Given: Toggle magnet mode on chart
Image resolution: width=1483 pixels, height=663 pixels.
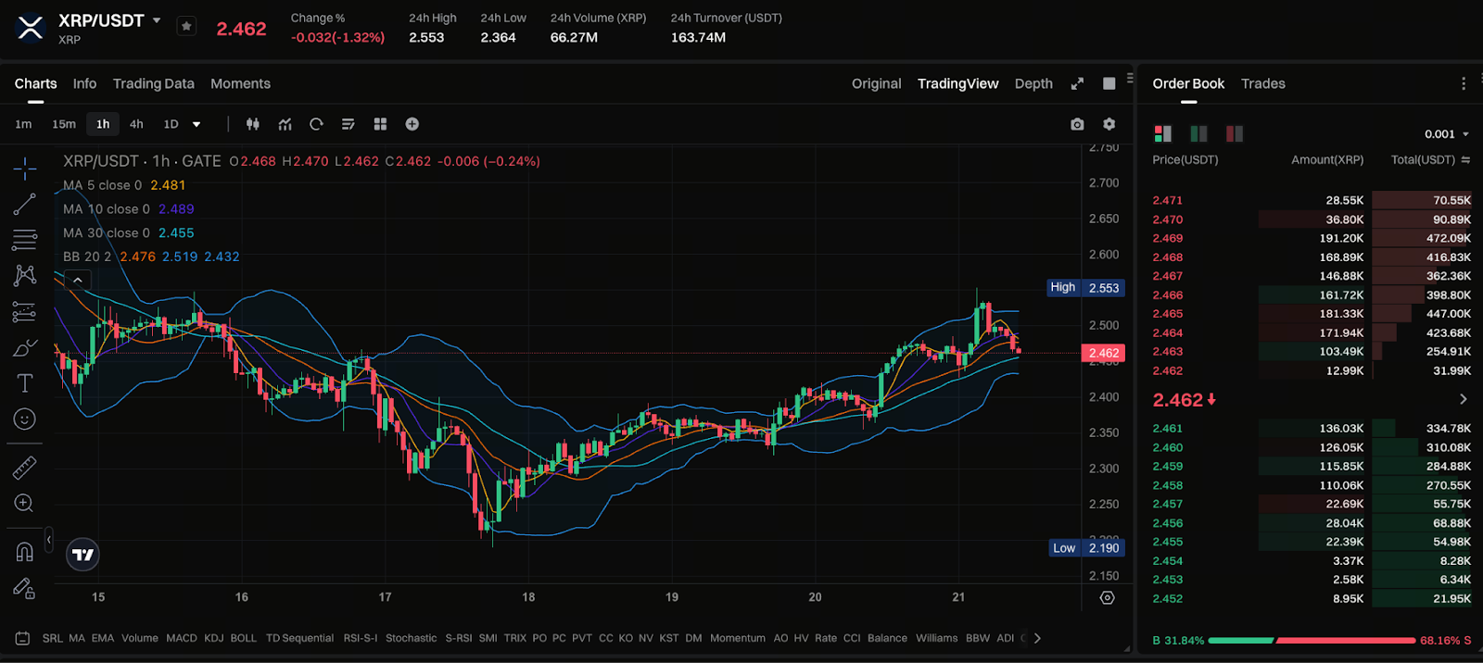Looking at the screenshot, I should pyautogui.click(x=24, y=553).
